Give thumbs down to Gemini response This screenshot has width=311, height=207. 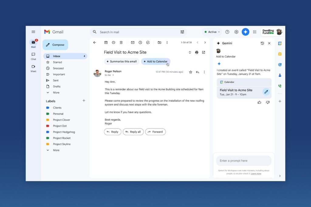pyautogui.click(x=268, y=102)
